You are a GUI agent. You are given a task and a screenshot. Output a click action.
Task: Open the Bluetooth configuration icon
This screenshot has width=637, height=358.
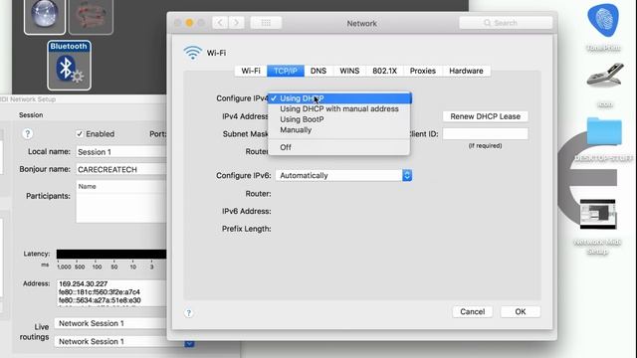point(69,66)
